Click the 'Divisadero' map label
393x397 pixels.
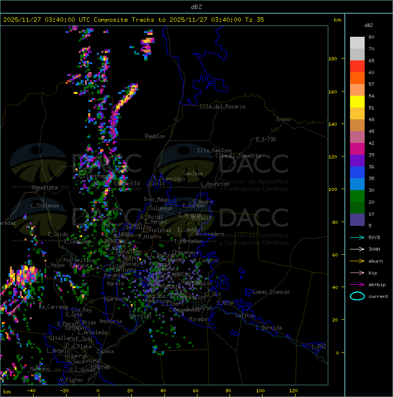point(210,234)
